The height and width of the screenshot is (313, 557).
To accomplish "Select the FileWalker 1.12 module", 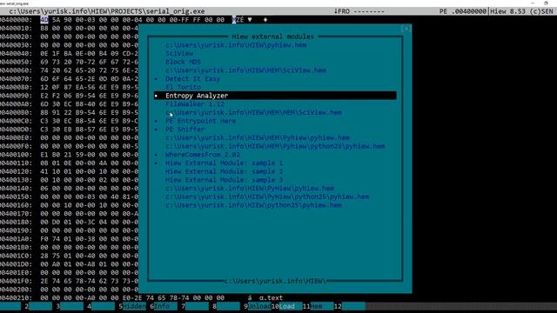I will (x=195, y=104).
